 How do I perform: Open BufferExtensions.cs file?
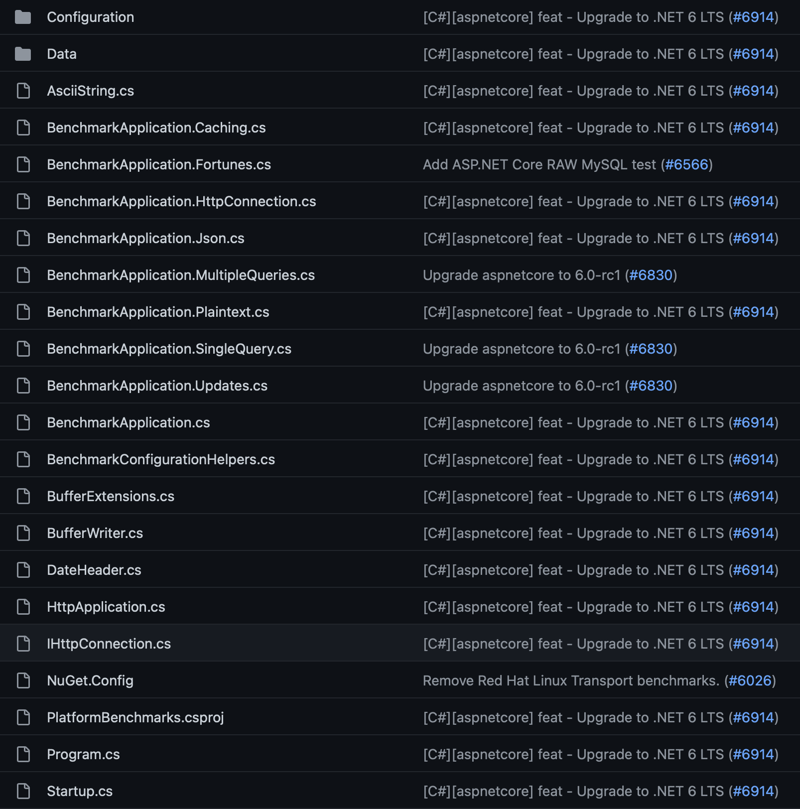[x=111, y=497]
